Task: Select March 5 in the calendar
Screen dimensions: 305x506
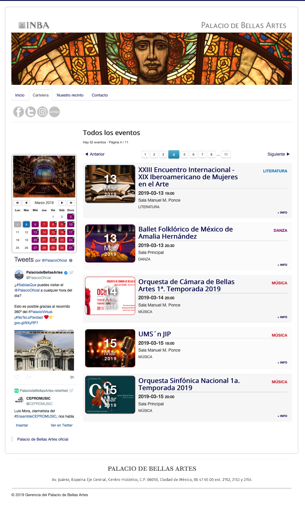Action: coord(26,225)
